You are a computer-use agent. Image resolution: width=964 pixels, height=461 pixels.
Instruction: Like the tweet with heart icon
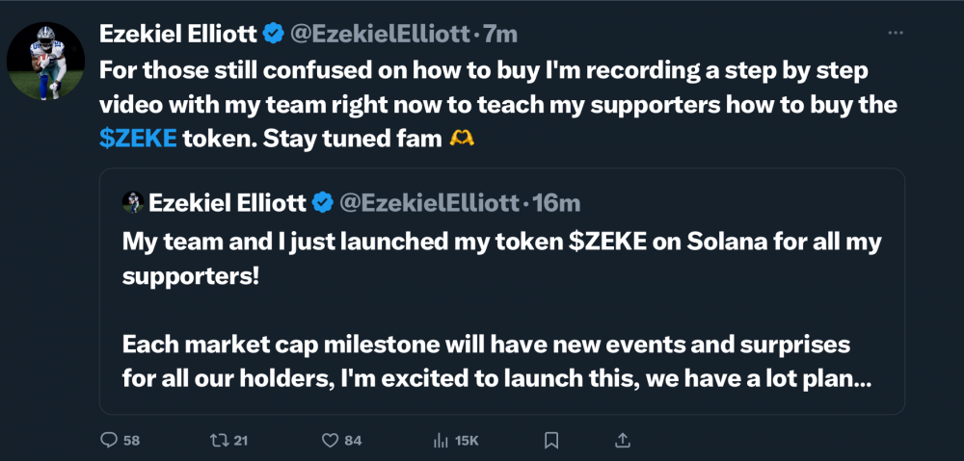332,441
